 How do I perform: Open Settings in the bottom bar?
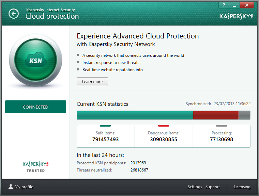click(x=195, y=187)
